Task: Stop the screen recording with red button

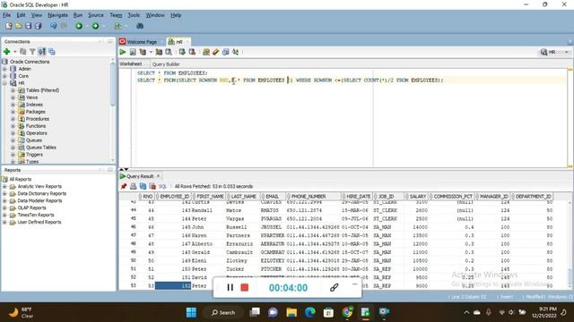Action: (245, 288)
